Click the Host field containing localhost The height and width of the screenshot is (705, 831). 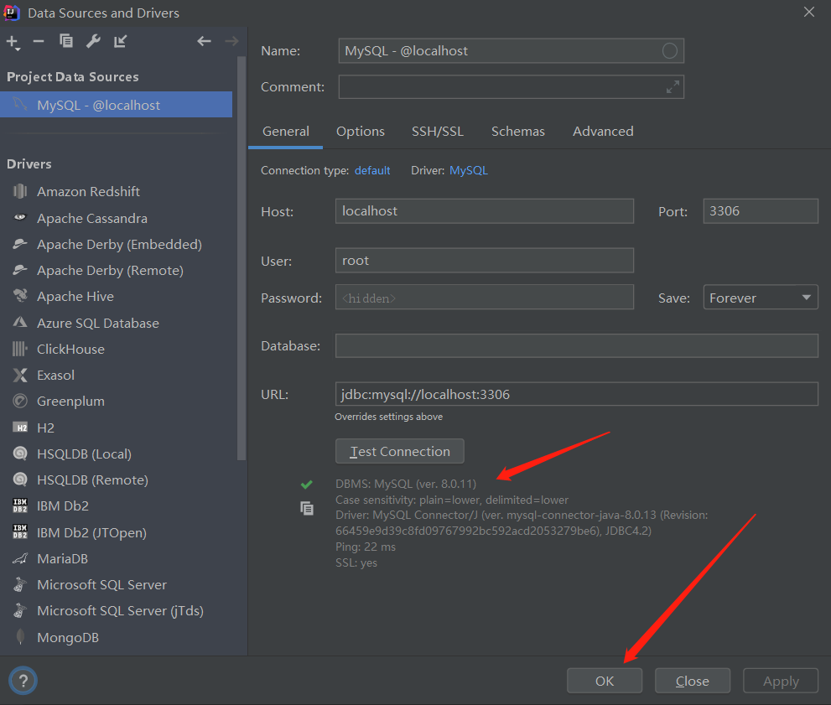point(485,210)
